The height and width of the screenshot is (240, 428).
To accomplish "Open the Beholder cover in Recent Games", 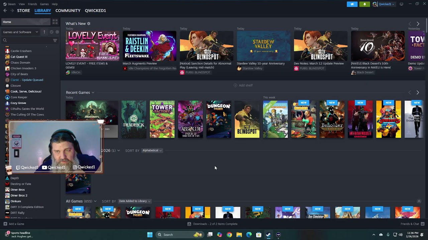I will [x=332, y=119].
